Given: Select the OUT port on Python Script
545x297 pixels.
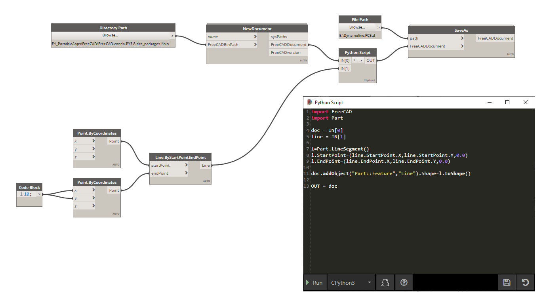Looking at the screenshot, I should pos(370,60).
